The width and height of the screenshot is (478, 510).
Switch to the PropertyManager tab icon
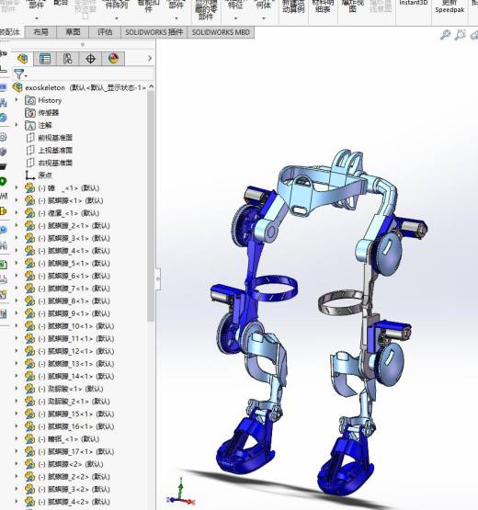45,59
